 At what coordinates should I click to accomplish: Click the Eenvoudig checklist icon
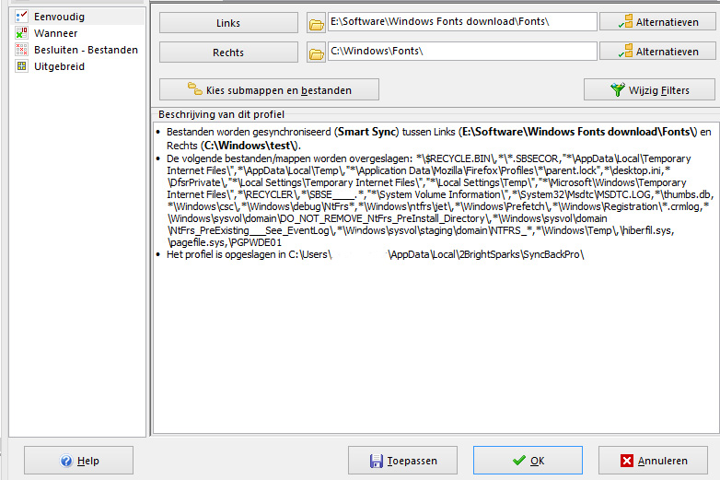click(21, 17)
